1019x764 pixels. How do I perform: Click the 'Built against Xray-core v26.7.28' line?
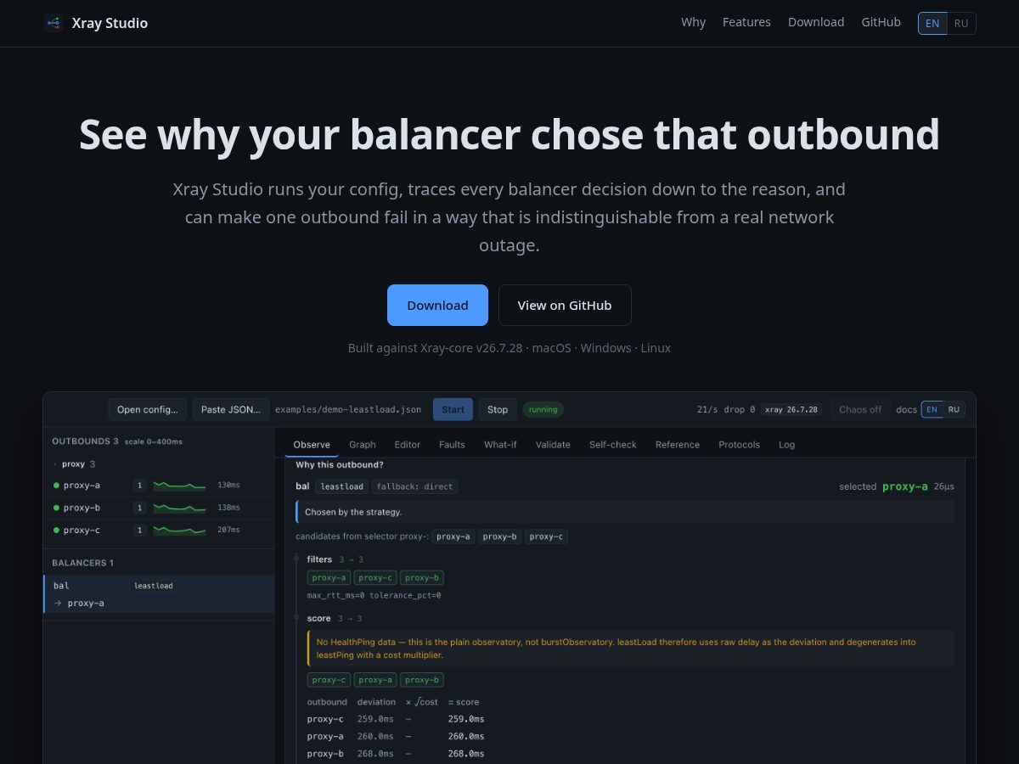tap(509, 348)
